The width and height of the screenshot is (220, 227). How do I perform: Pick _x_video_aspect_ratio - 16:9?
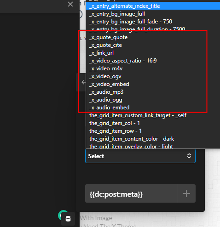tap(153, 61)
